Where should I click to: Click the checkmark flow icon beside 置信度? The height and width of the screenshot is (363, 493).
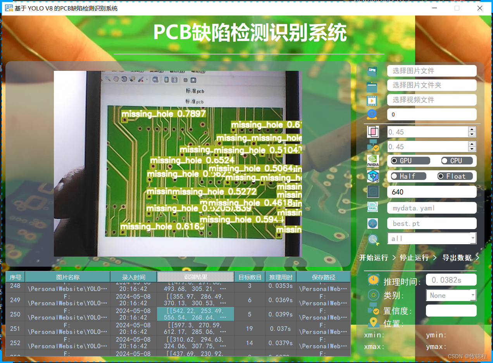coord(373,309)
